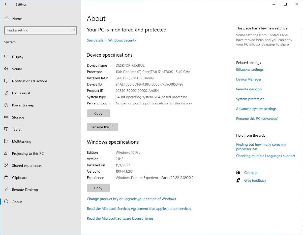303x235 pixels.
Task: Click the Remote Desktop icon
Action: point(7,190)
